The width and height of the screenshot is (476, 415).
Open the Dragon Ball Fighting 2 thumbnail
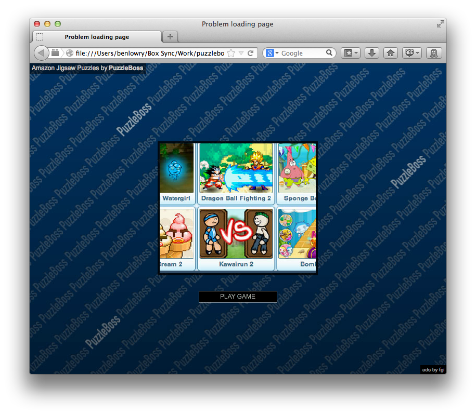(236, 168)
